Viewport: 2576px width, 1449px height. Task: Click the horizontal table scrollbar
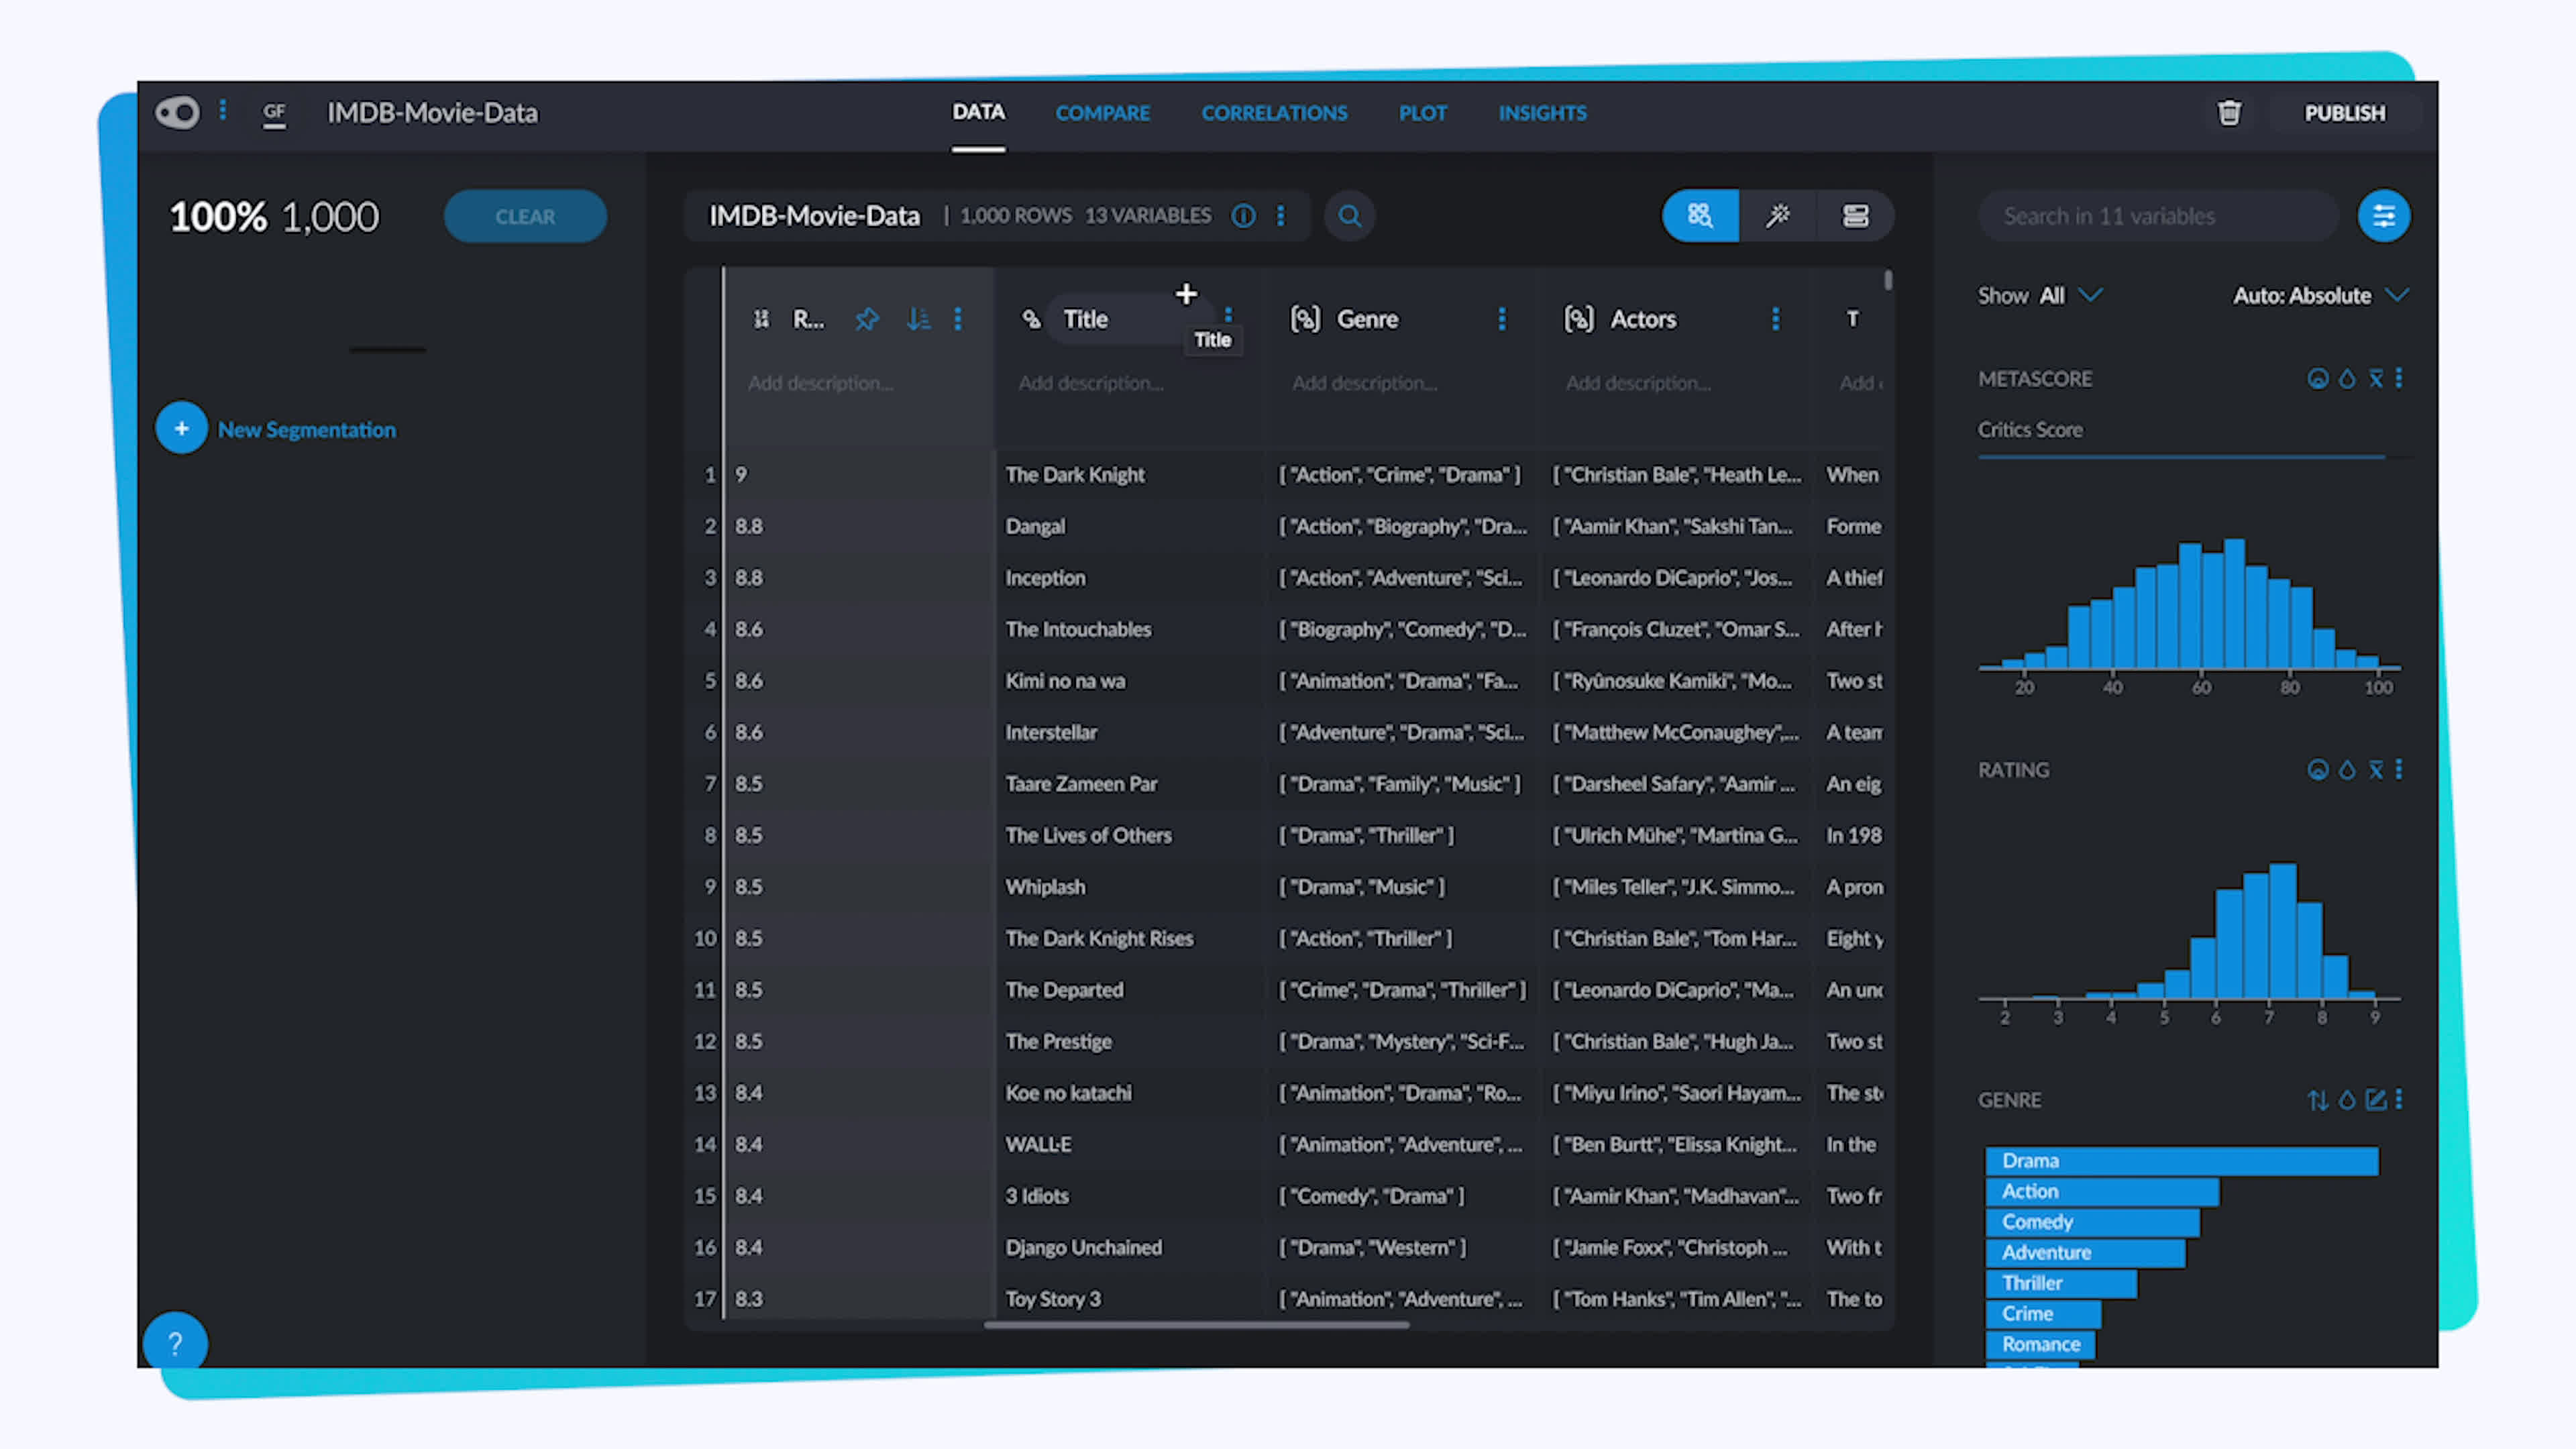pos(1196,1325)
